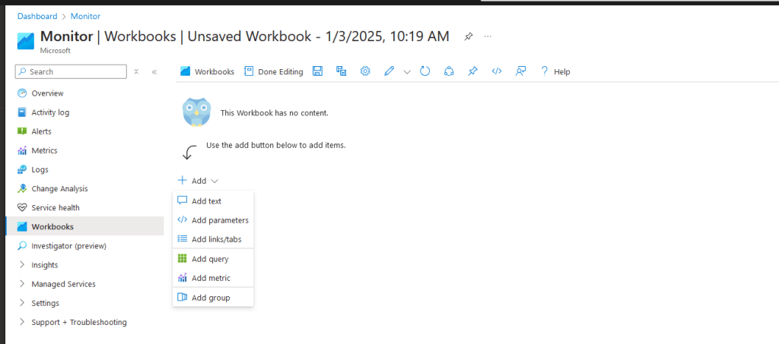Viewport: 779px width, 344px height.
Task: Click the Done Editing button
Action: 273,71
